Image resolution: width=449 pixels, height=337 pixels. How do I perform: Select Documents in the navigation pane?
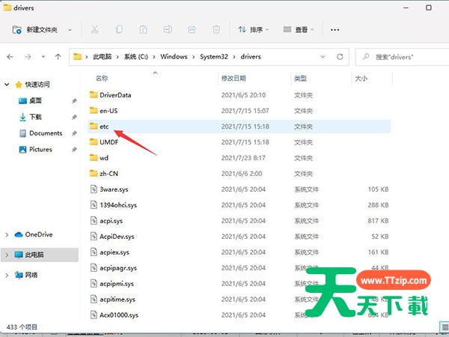click(45, 133)
